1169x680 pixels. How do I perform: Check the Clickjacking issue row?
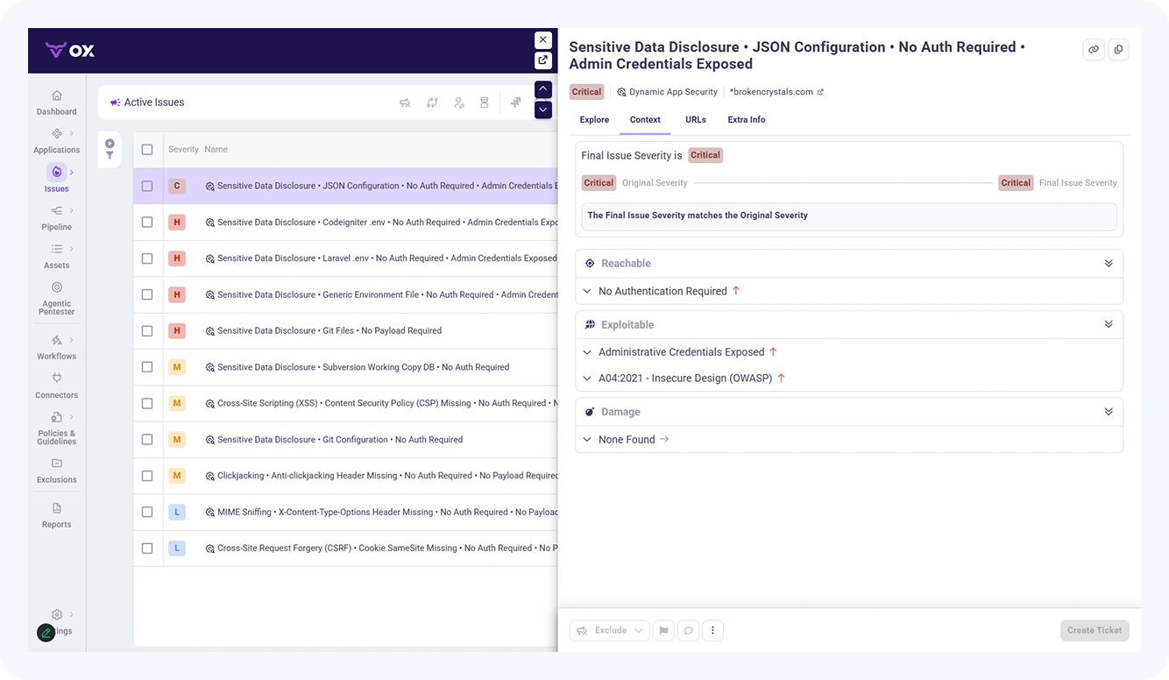(x=147, y=476)
